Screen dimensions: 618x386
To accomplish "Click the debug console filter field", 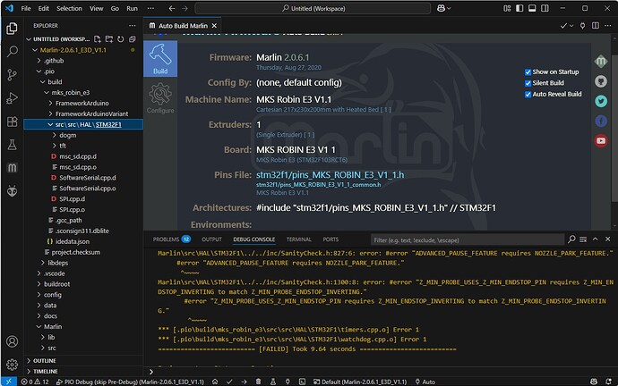I will pyautogui.click(x=467, y=239).
